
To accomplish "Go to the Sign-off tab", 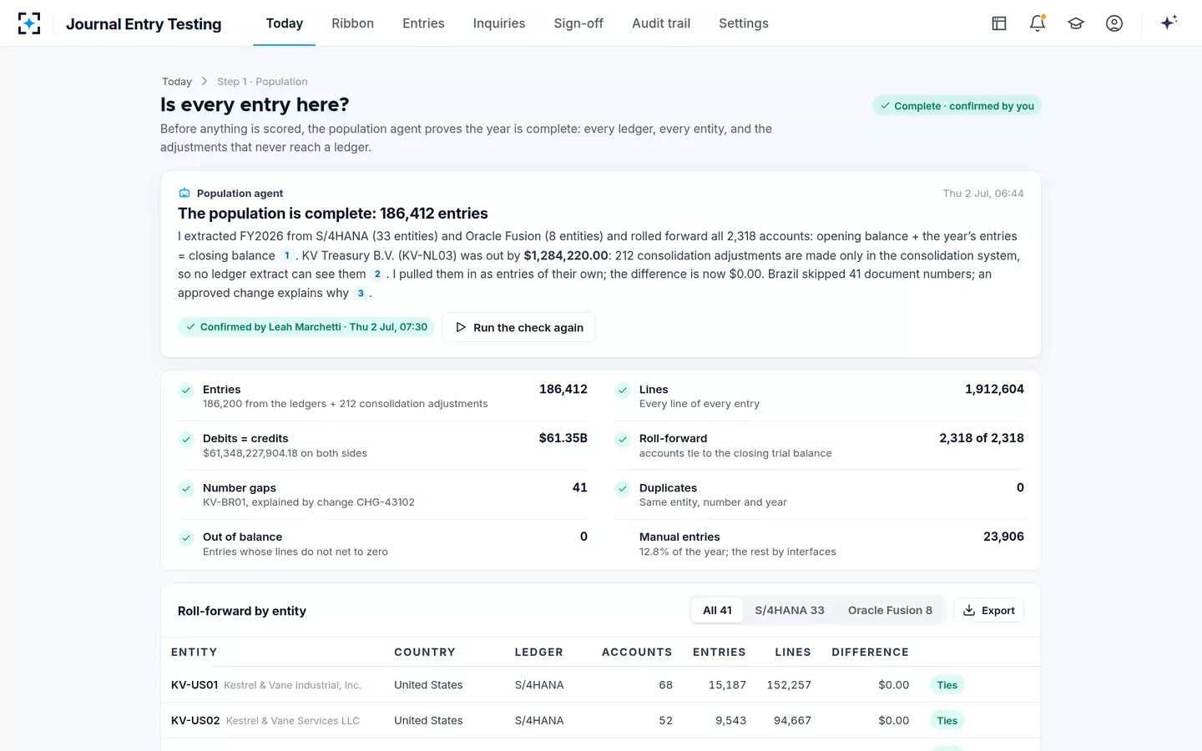I will (x=578, y=23).
